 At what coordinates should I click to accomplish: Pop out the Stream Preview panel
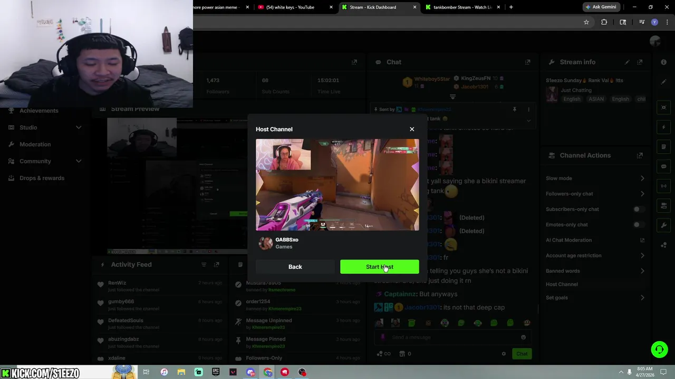(x=354, y=62)
